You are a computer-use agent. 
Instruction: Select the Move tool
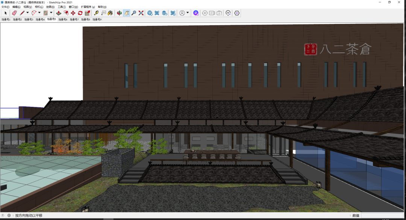coord(73,13)
